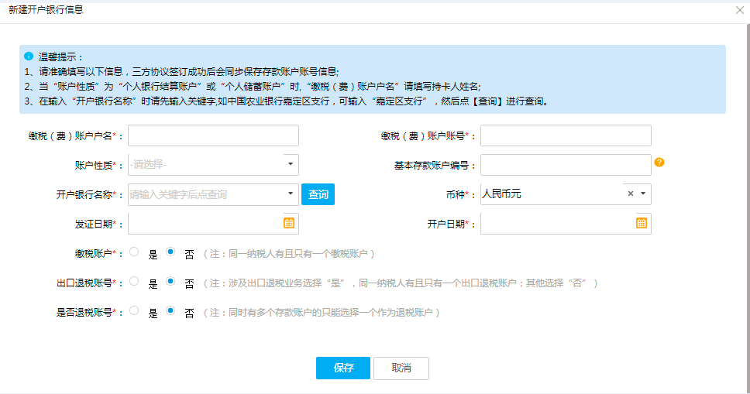Image resolution: width=750 pixels, height=394 pixels.
Task: Click tip line 3 about 嘉定区支行
Action: [x=287, y=101]
